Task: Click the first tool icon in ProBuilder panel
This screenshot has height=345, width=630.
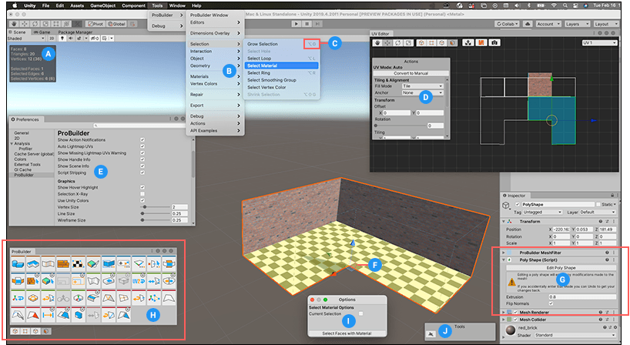Action: [18, 263]
